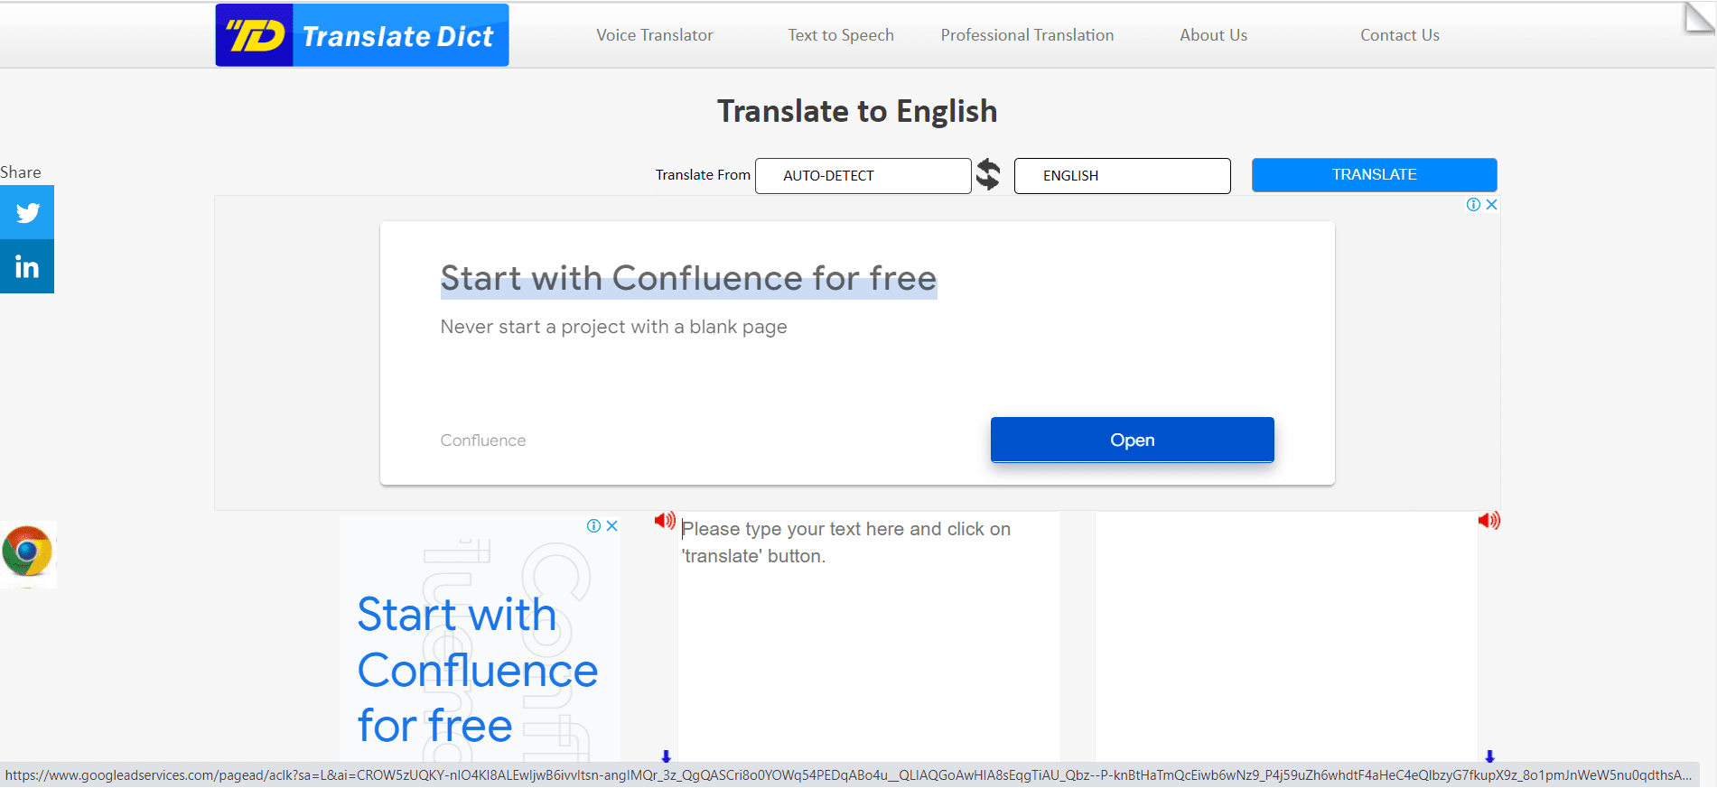Close the Confluence banner ad

click(x=1491, y=205)
